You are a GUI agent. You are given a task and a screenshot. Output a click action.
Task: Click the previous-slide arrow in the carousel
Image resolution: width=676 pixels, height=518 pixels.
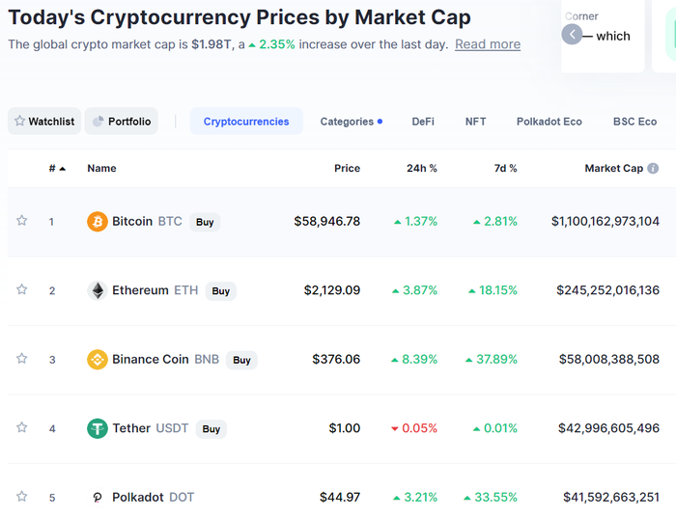pos(572,35)
